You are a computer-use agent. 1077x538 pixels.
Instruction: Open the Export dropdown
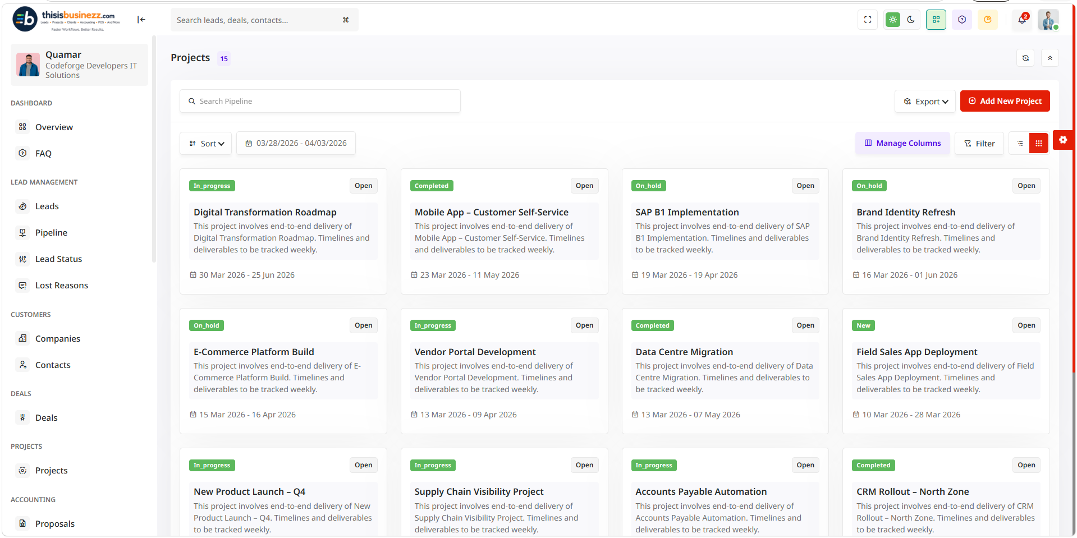pyautogui.click(x=925, y=101)
